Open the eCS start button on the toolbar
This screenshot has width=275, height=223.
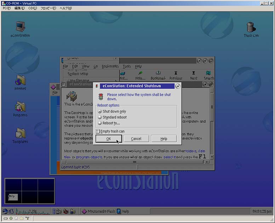(x=8, y=211)
